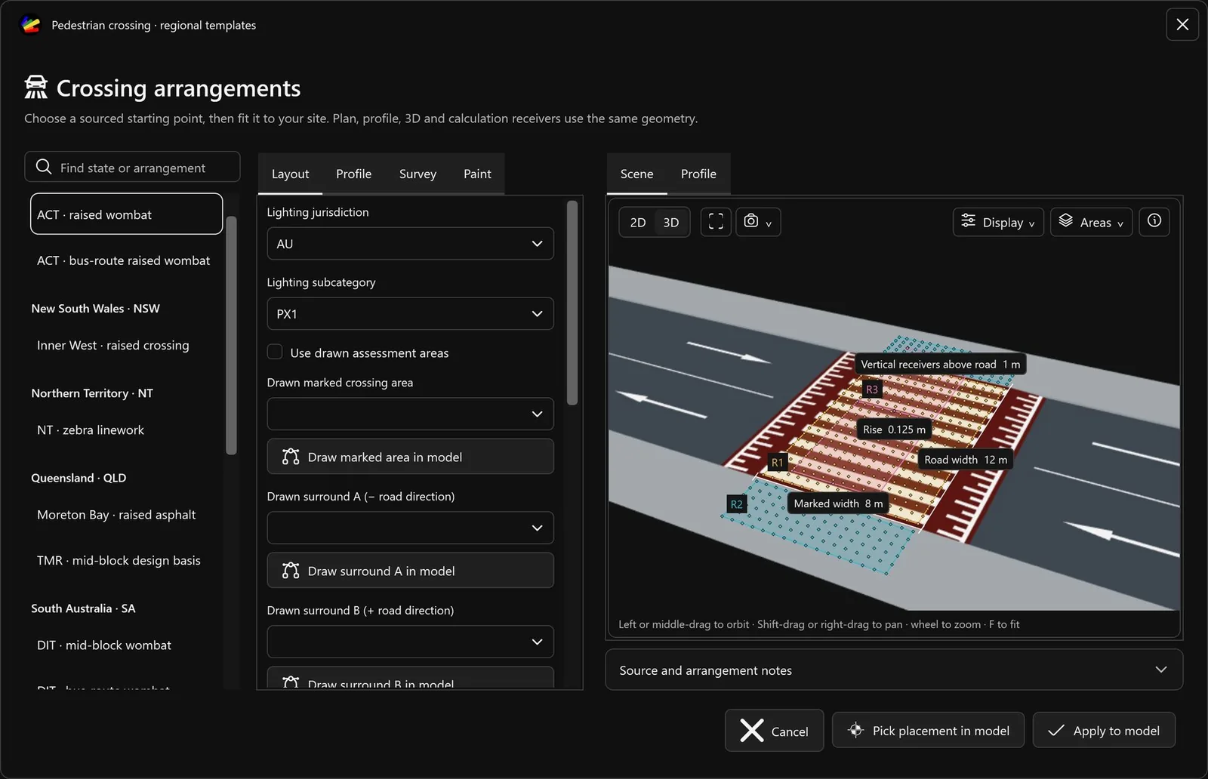Click the Cancel button

point(774,730)
